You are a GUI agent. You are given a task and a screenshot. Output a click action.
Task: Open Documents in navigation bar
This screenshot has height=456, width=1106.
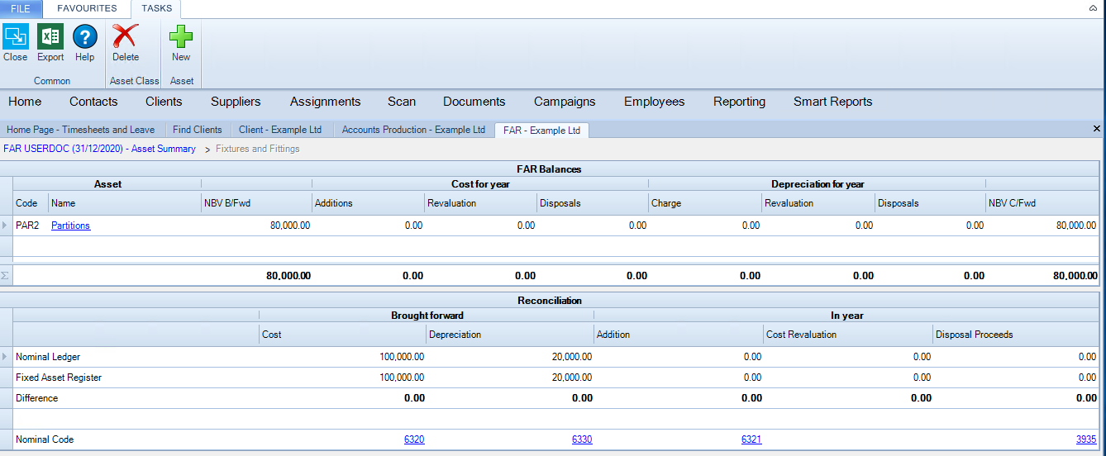click(474, 102)
